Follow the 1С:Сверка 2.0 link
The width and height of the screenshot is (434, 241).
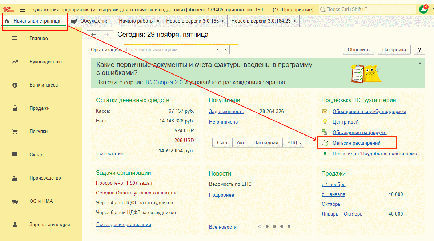tap(164, 82)
